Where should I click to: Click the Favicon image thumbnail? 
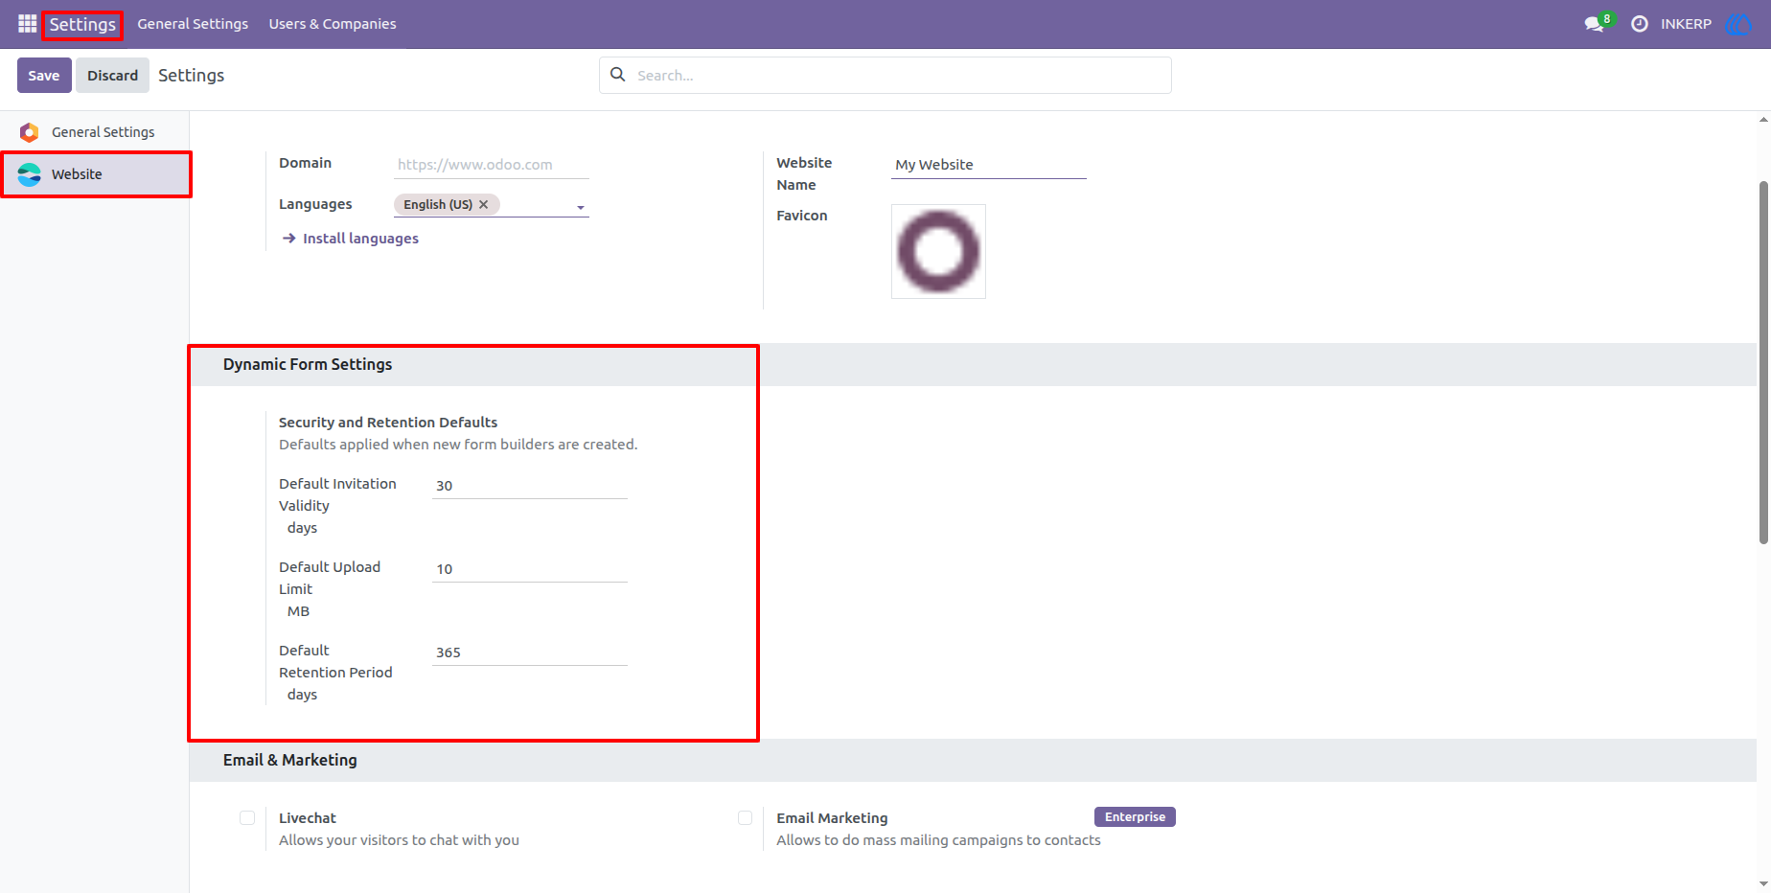938,251
